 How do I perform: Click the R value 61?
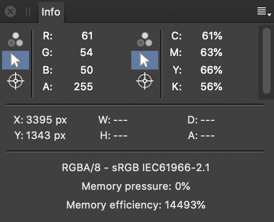(x=87, y=36)
